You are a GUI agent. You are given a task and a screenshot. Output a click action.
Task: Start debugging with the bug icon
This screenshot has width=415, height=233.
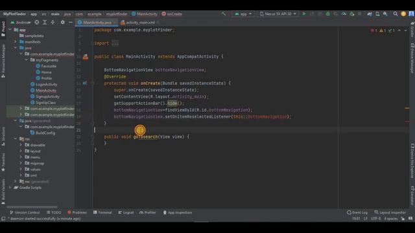[328, 14]
